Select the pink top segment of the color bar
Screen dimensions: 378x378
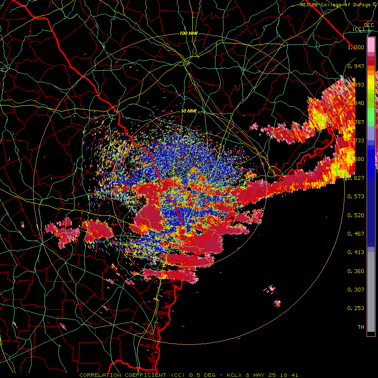click(371, 45)
